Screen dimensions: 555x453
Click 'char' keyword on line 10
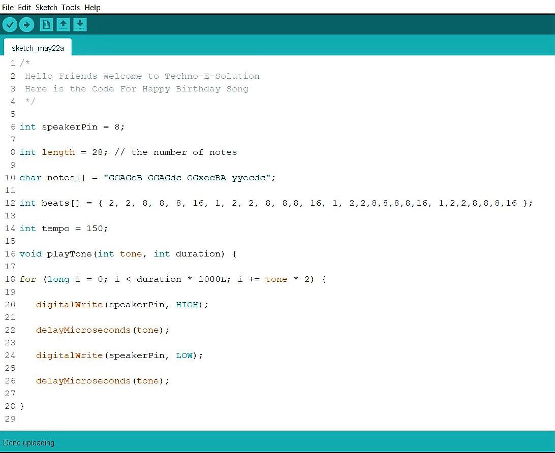tap(30, 178)
